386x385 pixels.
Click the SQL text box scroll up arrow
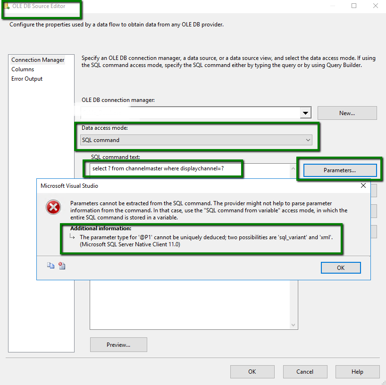(x=293, y=168)
